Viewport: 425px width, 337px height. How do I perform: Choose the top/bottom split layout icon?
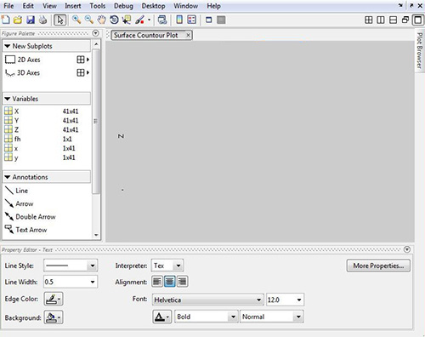click(393, 20)
